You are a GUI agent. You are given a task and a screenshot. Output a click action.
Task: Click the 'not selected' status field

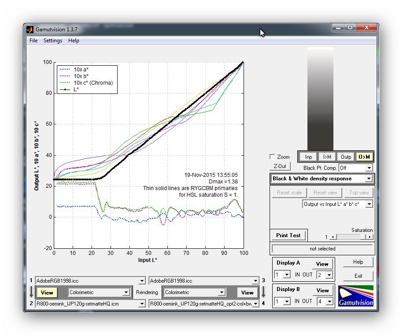(x=322, y=249)
